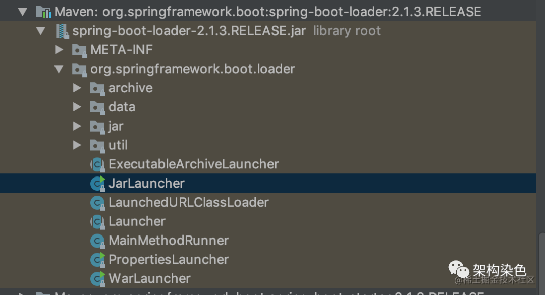The height and width of the screenshot is (295, 545).
Task: Select the highlighted JarLauncher entry
Action: [x=146, y=183]
